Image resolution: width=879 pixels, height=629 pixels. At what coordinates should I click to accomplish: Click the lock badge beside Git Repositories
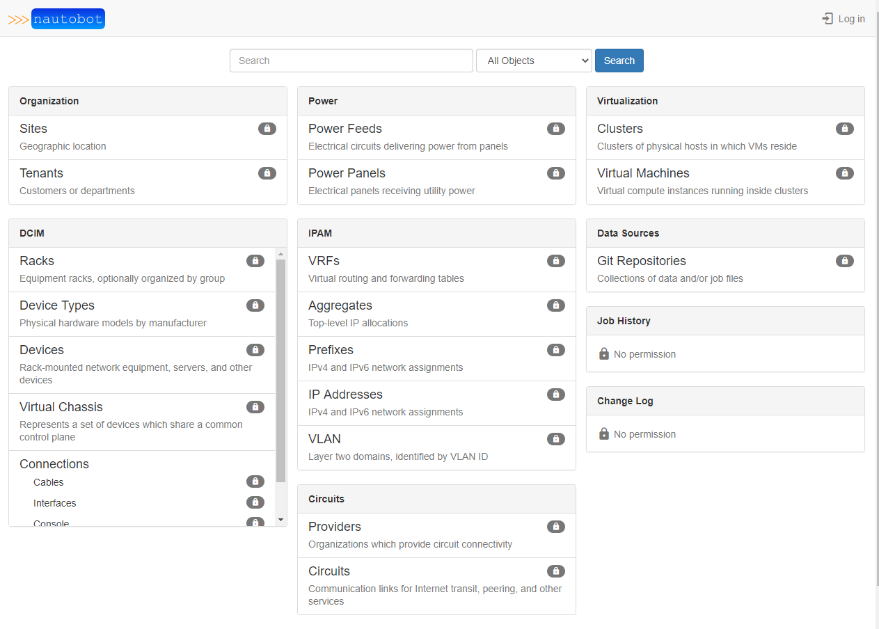(845, 261)
